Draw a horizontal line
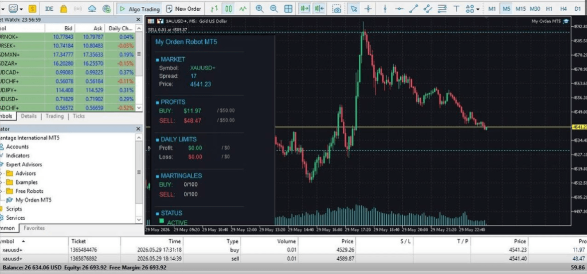Image resolution: width=587 pixels, height=274 pixels. click(x=400, y=8)
